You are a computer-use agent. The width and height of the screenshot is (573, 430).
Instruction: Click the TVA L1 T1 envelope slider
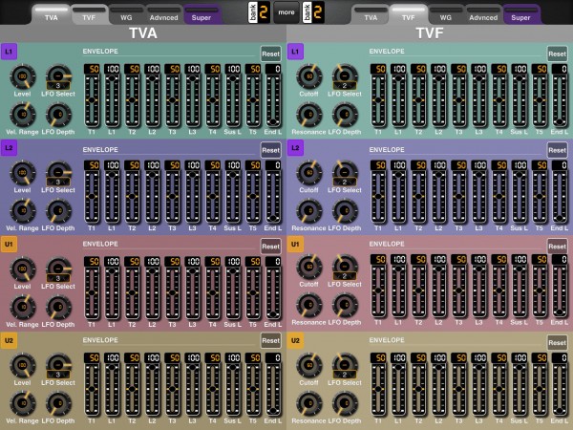click(92, 100)
